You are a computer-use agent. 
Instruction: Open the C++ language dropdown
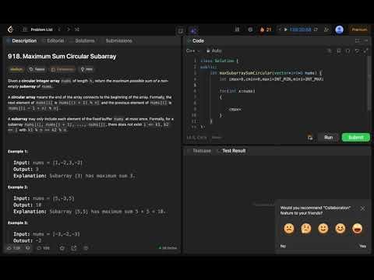[192, 51]
